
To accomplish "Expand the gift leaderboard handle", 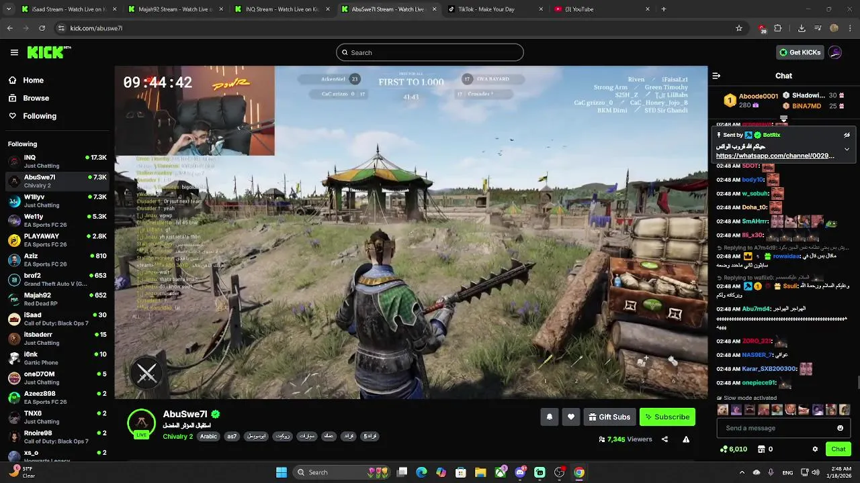I will pyautogui.click(x=783, y=119).
